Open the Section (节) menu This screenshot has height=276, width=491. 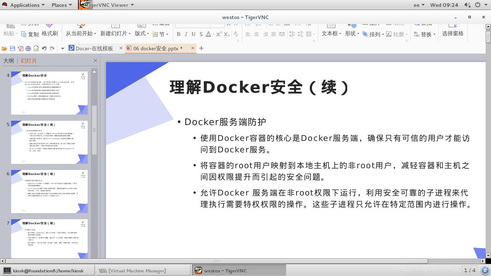[x=160, y=34]
